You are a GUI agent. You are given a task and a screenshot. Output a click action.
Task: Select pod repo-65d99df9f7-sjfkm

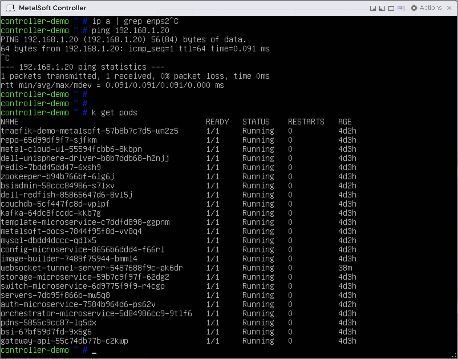coord(49,140)
